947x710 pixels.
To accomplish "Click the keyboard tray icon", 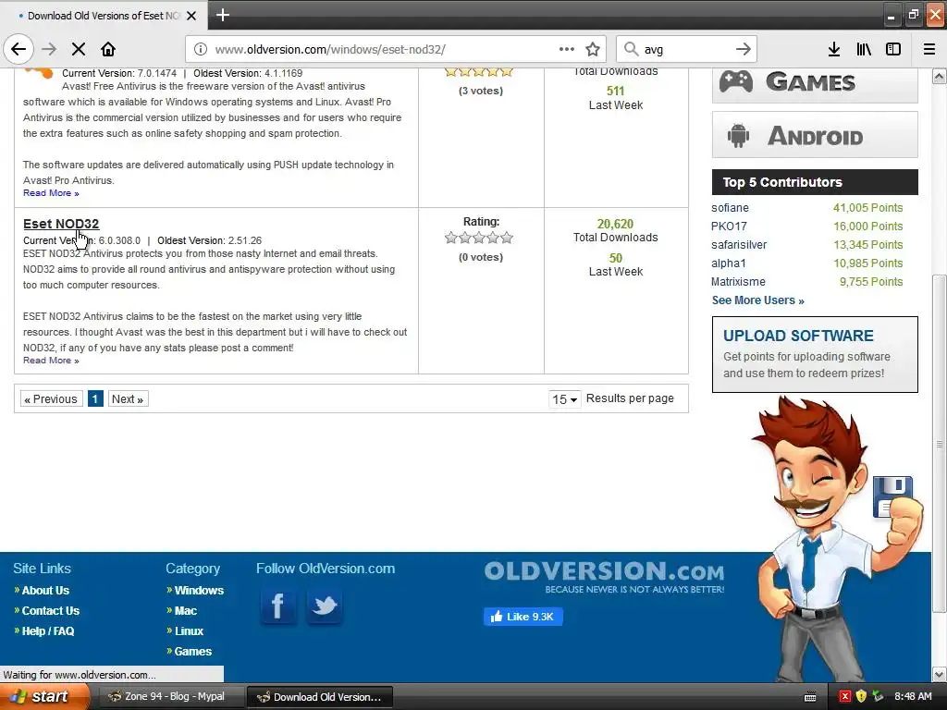I will 810,697.
